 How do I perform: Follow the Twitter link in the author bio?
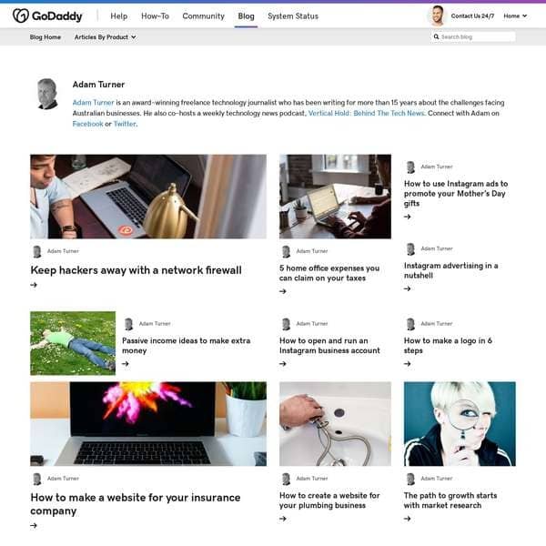click(x=125, y=124)
